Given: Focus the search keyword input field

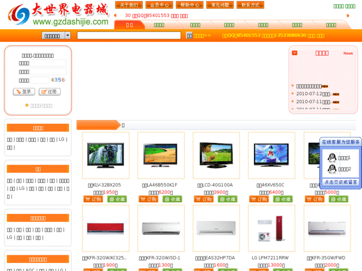Looking at the screenshot, I should pos(129,35).
